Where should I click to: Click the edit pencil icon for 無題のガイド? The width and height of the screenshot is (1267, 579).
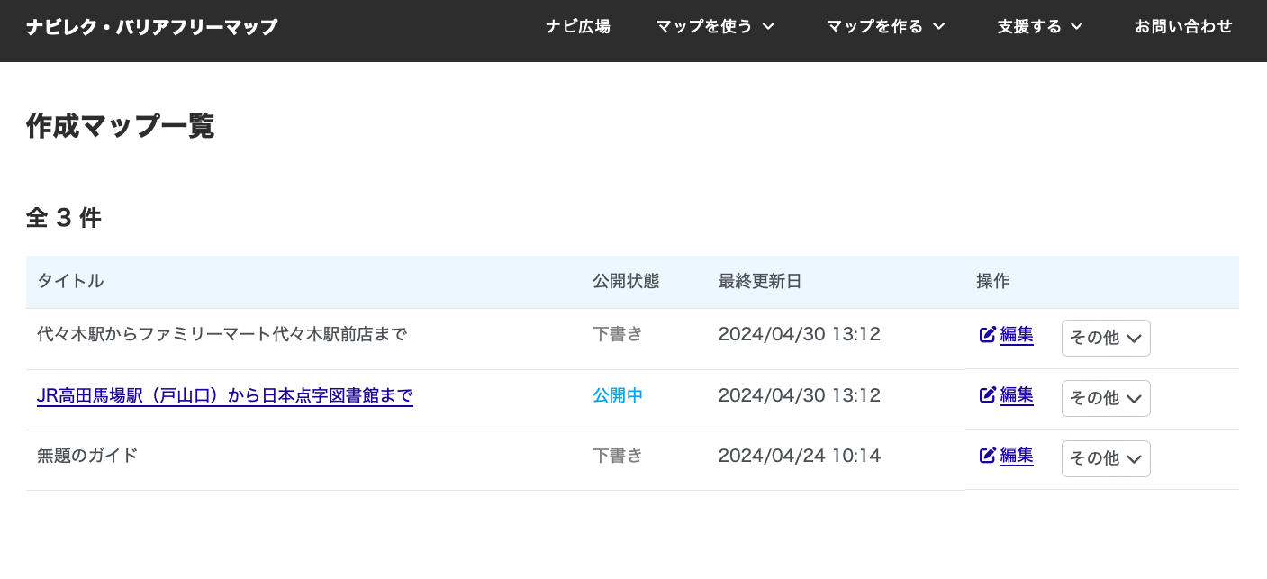[988, 456]
